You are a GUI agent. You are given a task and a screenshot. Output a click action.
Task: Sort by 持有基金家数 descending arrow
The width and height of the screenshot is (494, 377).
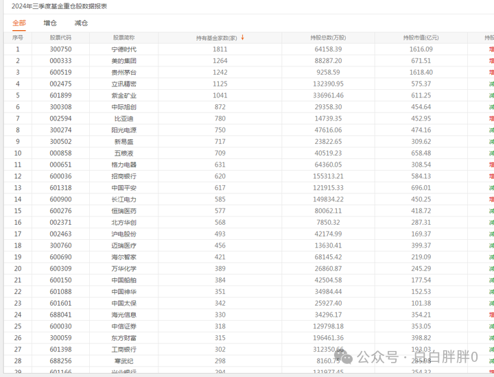[243, 38]
